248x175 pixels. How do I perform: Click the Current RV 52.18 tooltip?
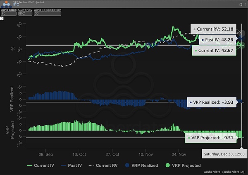(x=213, y=30)
